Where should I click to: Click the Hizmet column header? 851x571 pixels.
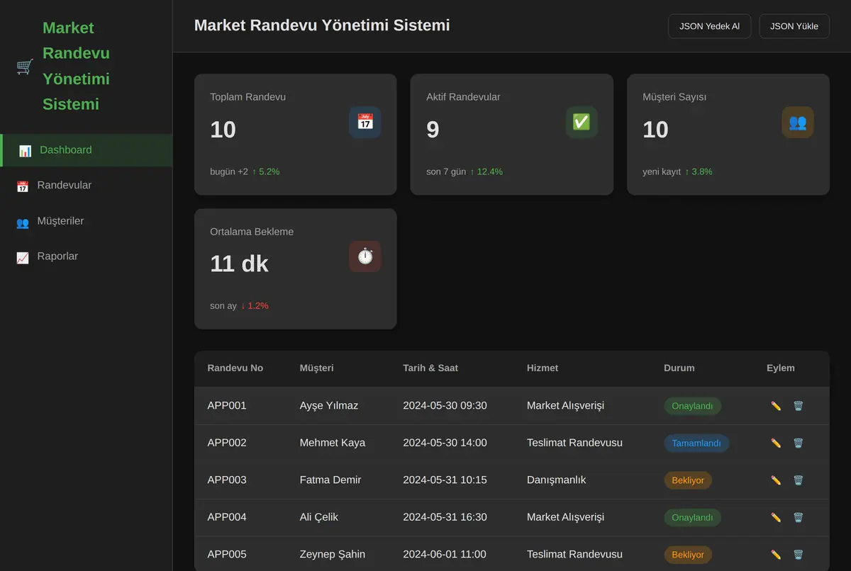[543, 368]
